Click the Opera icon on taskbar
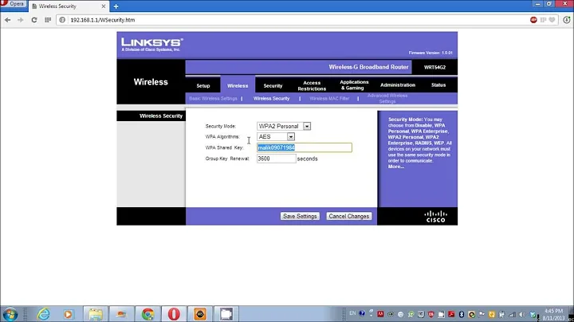The width and height of the screenshot is (574, 322). coord(174,314)
